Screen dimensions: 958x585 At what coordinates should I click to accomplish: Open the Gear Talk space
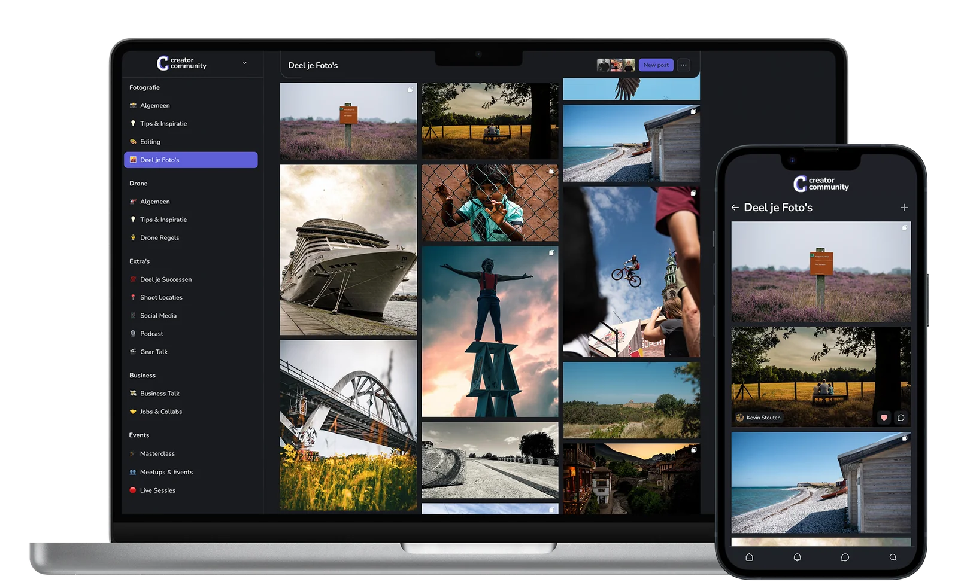click(x=191, y=352)
